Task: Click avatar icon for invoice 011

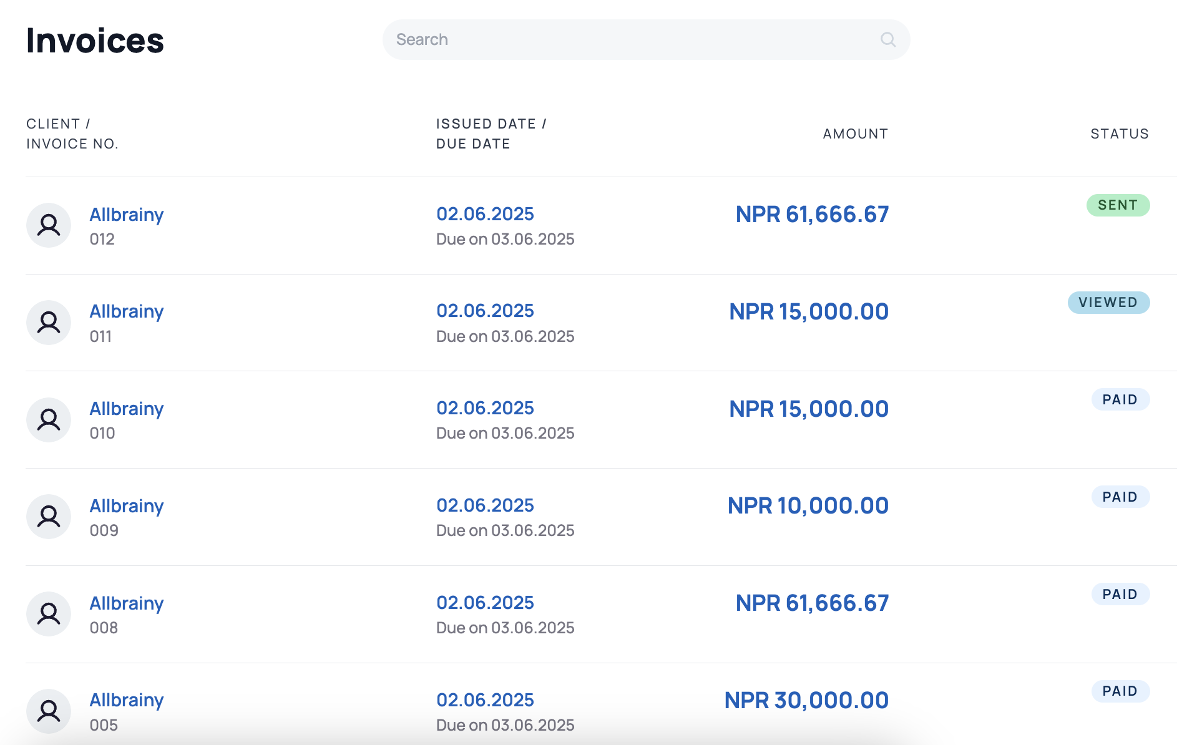Action: [49, 323]
